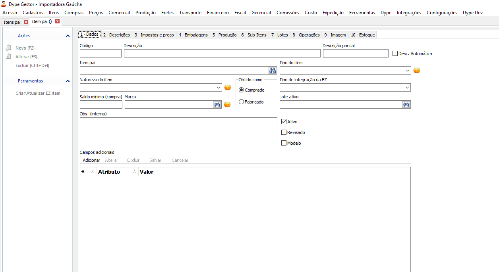Uncheck the Ativo checkbox
This screenshot has width=499, height=272.
(284, 122)
